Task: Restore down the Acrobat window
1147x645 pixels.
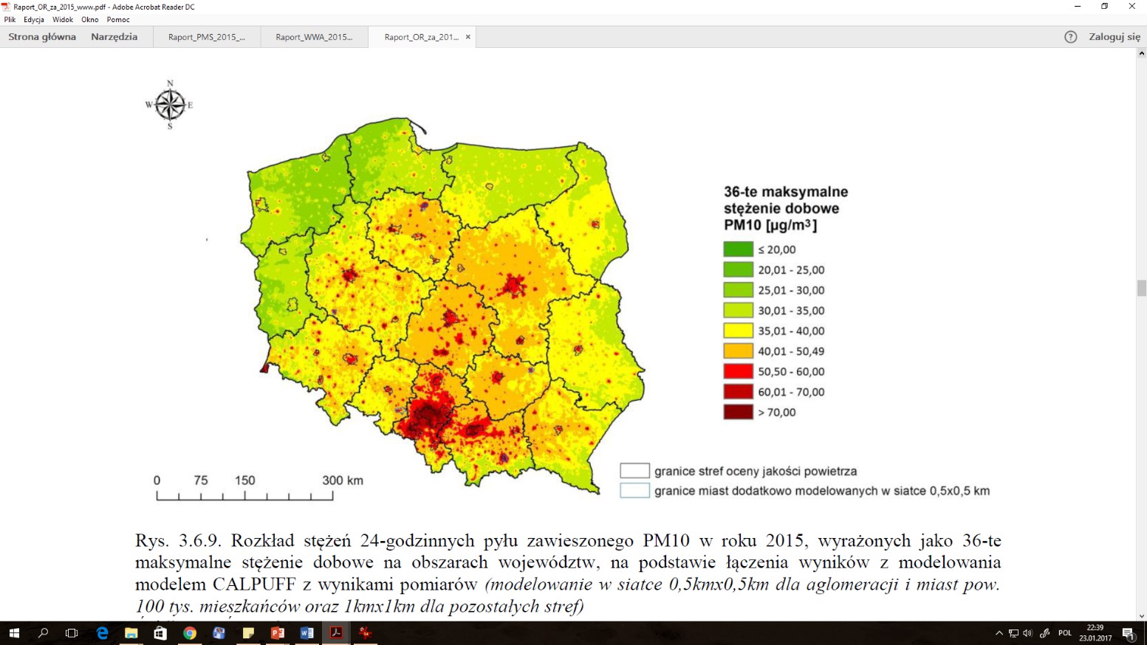Action: click(1105, 7)
